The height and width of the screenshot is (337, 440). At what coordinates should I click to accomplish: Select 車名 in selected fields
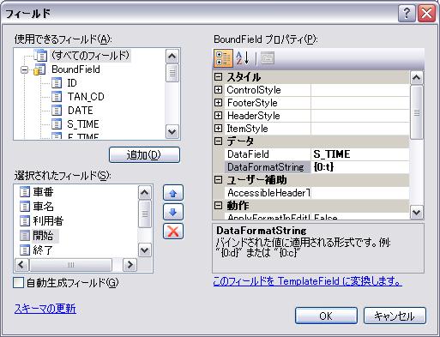(43, 207)
